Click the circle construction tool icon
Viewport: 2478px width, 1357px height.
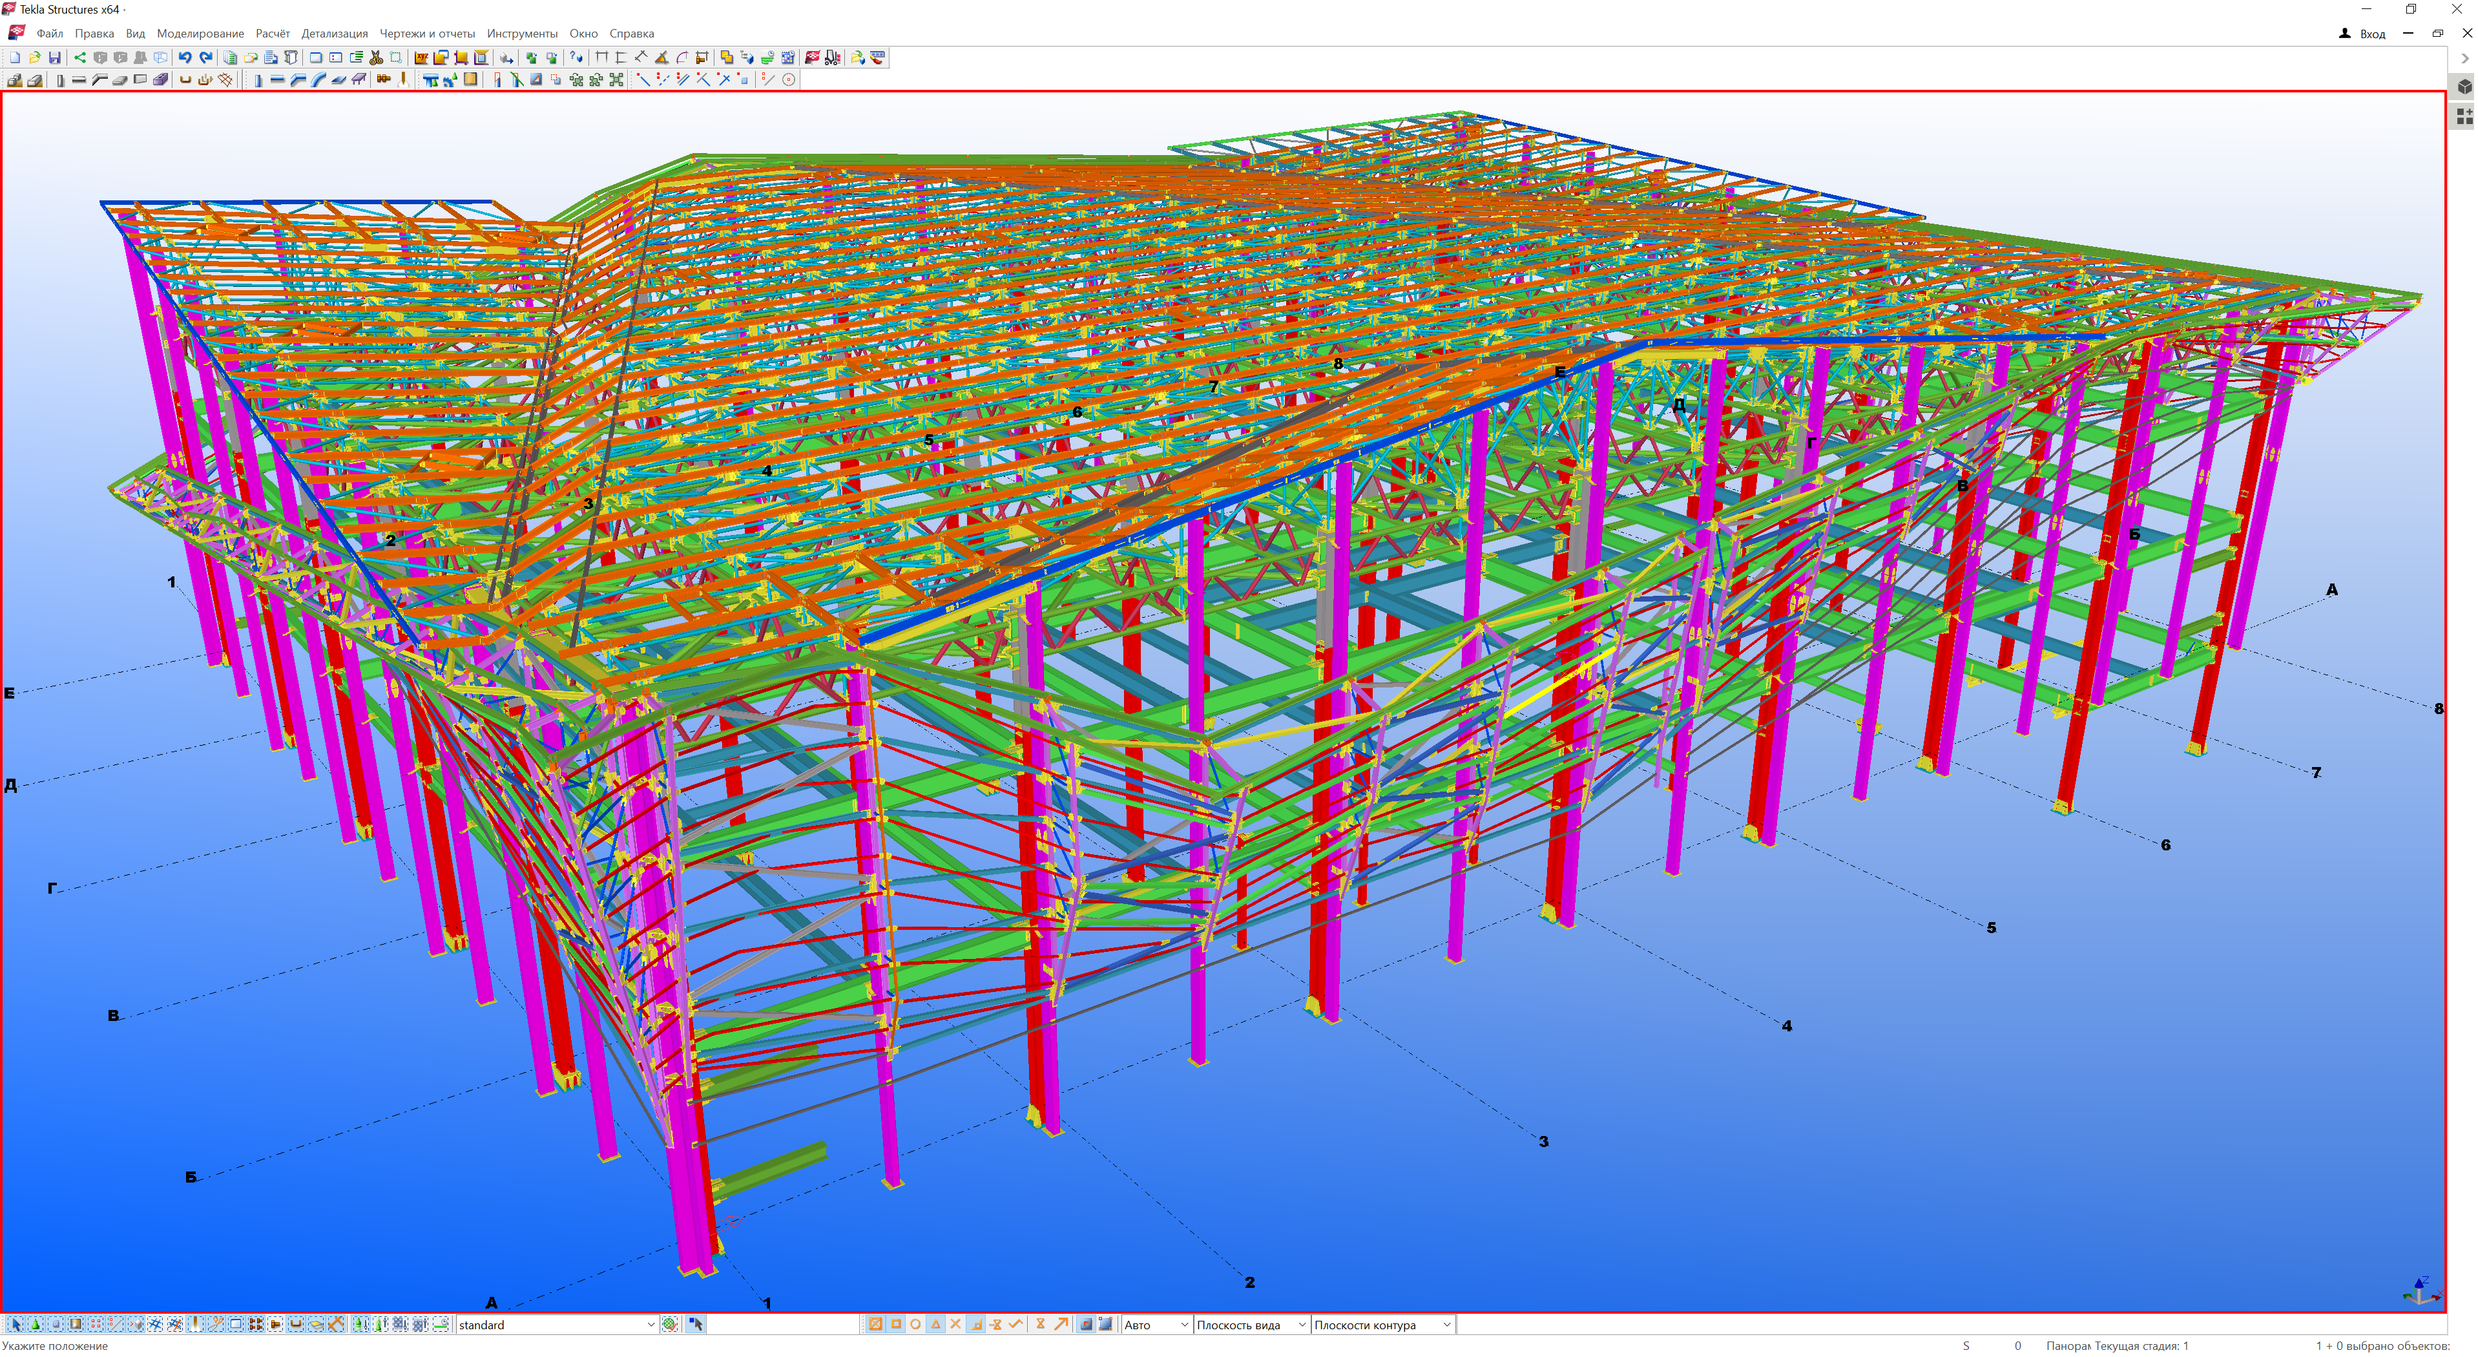[x=789, y=80]
